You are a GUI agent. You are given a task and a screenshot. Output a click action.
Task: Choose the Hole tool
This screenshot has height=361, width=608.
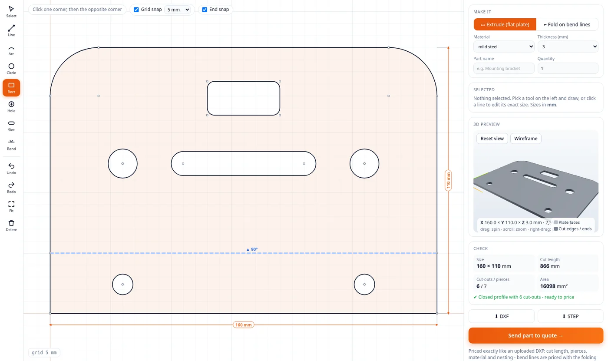tap(11, 107)
